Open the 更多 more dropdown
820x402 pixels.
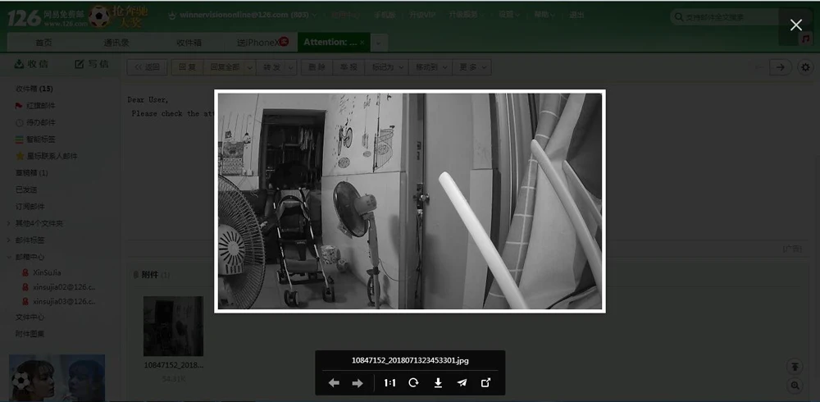[x=472, y=67]
